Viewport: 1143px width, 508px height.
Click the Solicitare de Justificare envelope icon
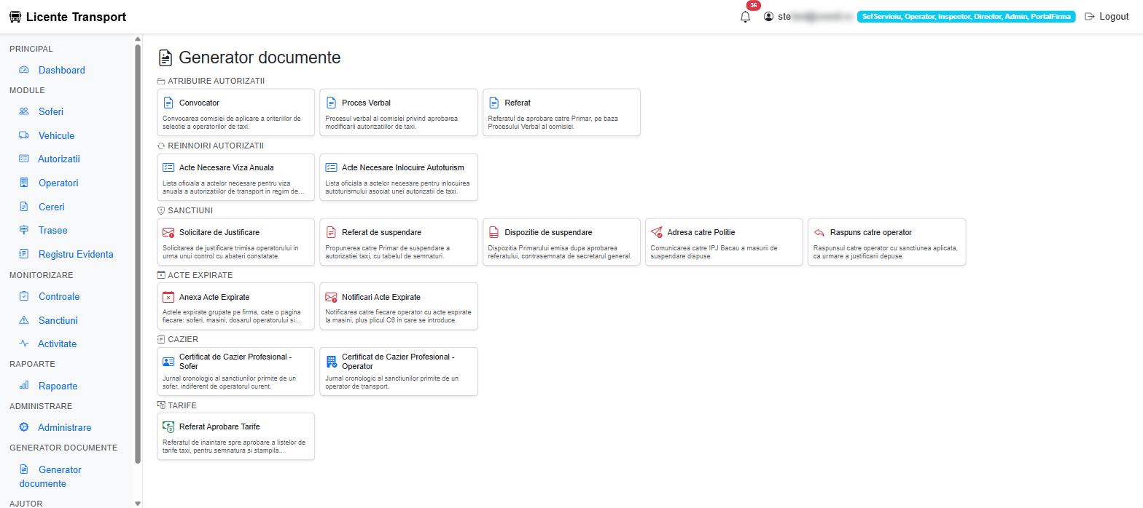coord(168,232)
